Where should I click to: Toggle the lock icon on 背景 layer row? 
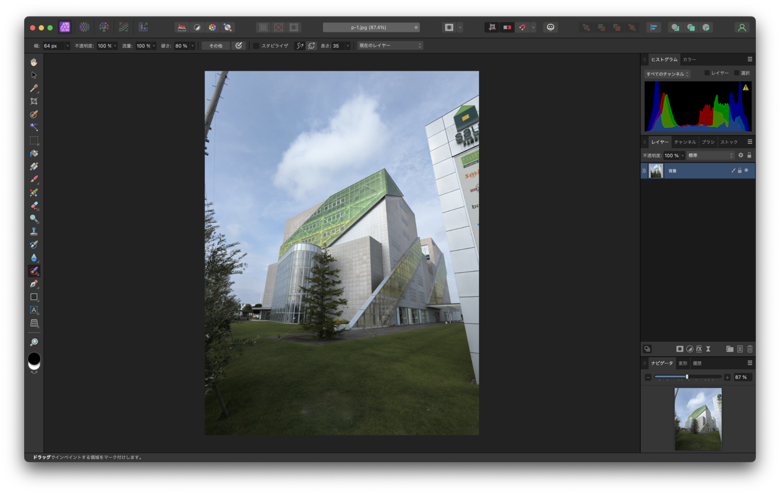740,171
